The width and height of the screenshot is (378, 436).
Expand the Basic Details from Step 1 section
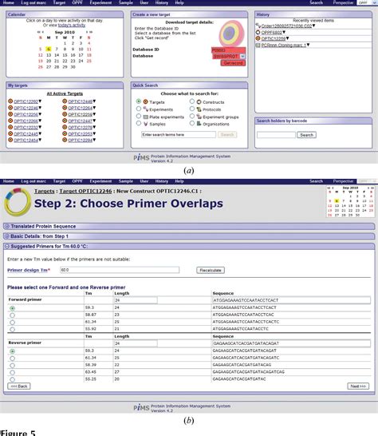click(7, 236)
